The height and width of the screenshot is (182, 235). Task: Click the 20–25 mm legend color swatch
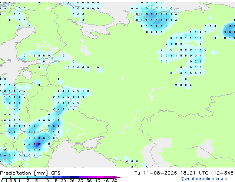66,177
